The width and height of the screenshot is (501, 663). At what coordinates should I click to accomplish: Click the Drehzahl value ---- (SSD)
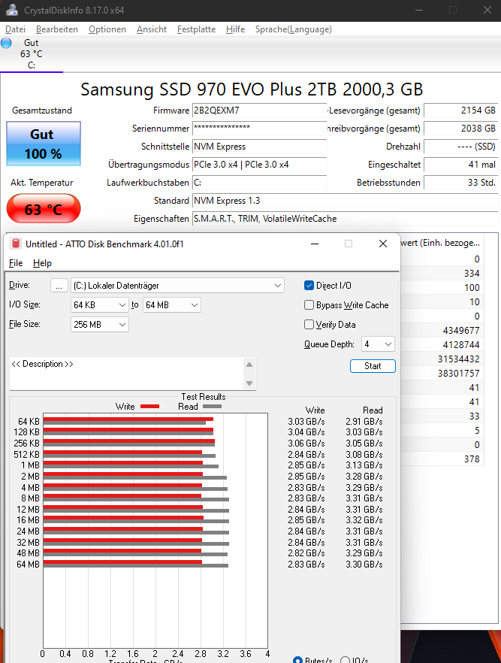[461, 147]
